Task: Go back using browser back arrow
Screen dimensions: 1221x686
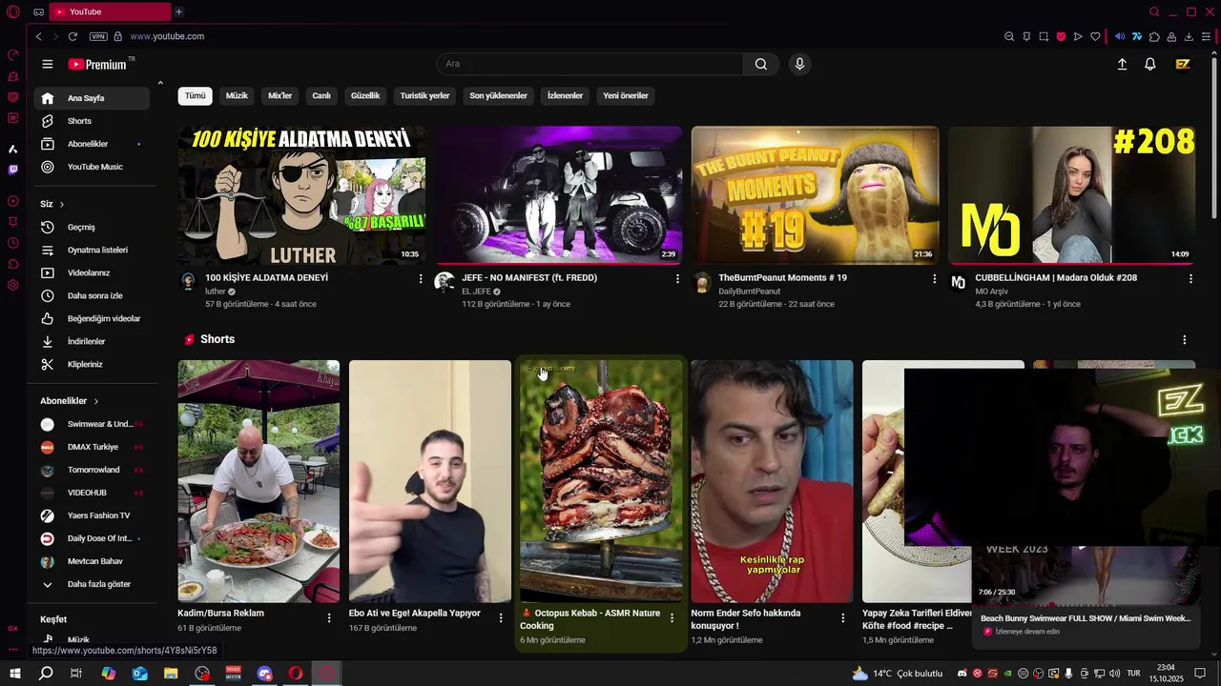Action: 38,36
